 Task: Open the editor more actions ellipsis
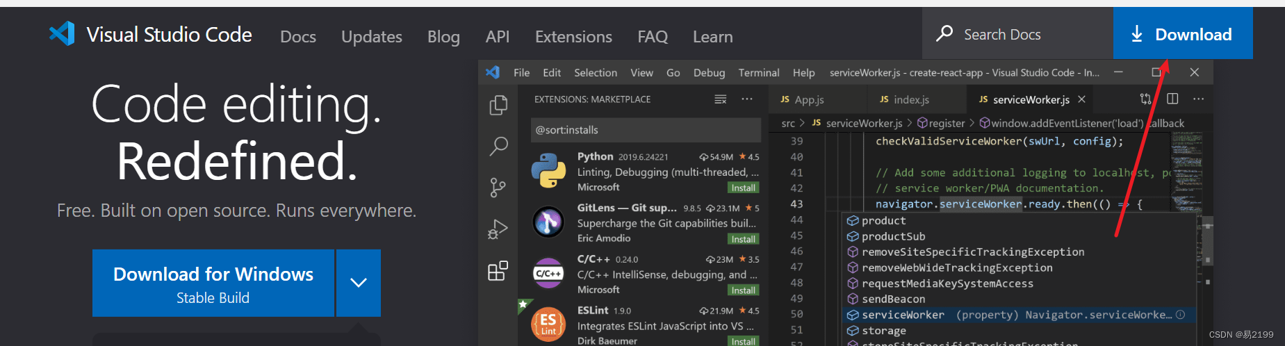(1199, 99)
